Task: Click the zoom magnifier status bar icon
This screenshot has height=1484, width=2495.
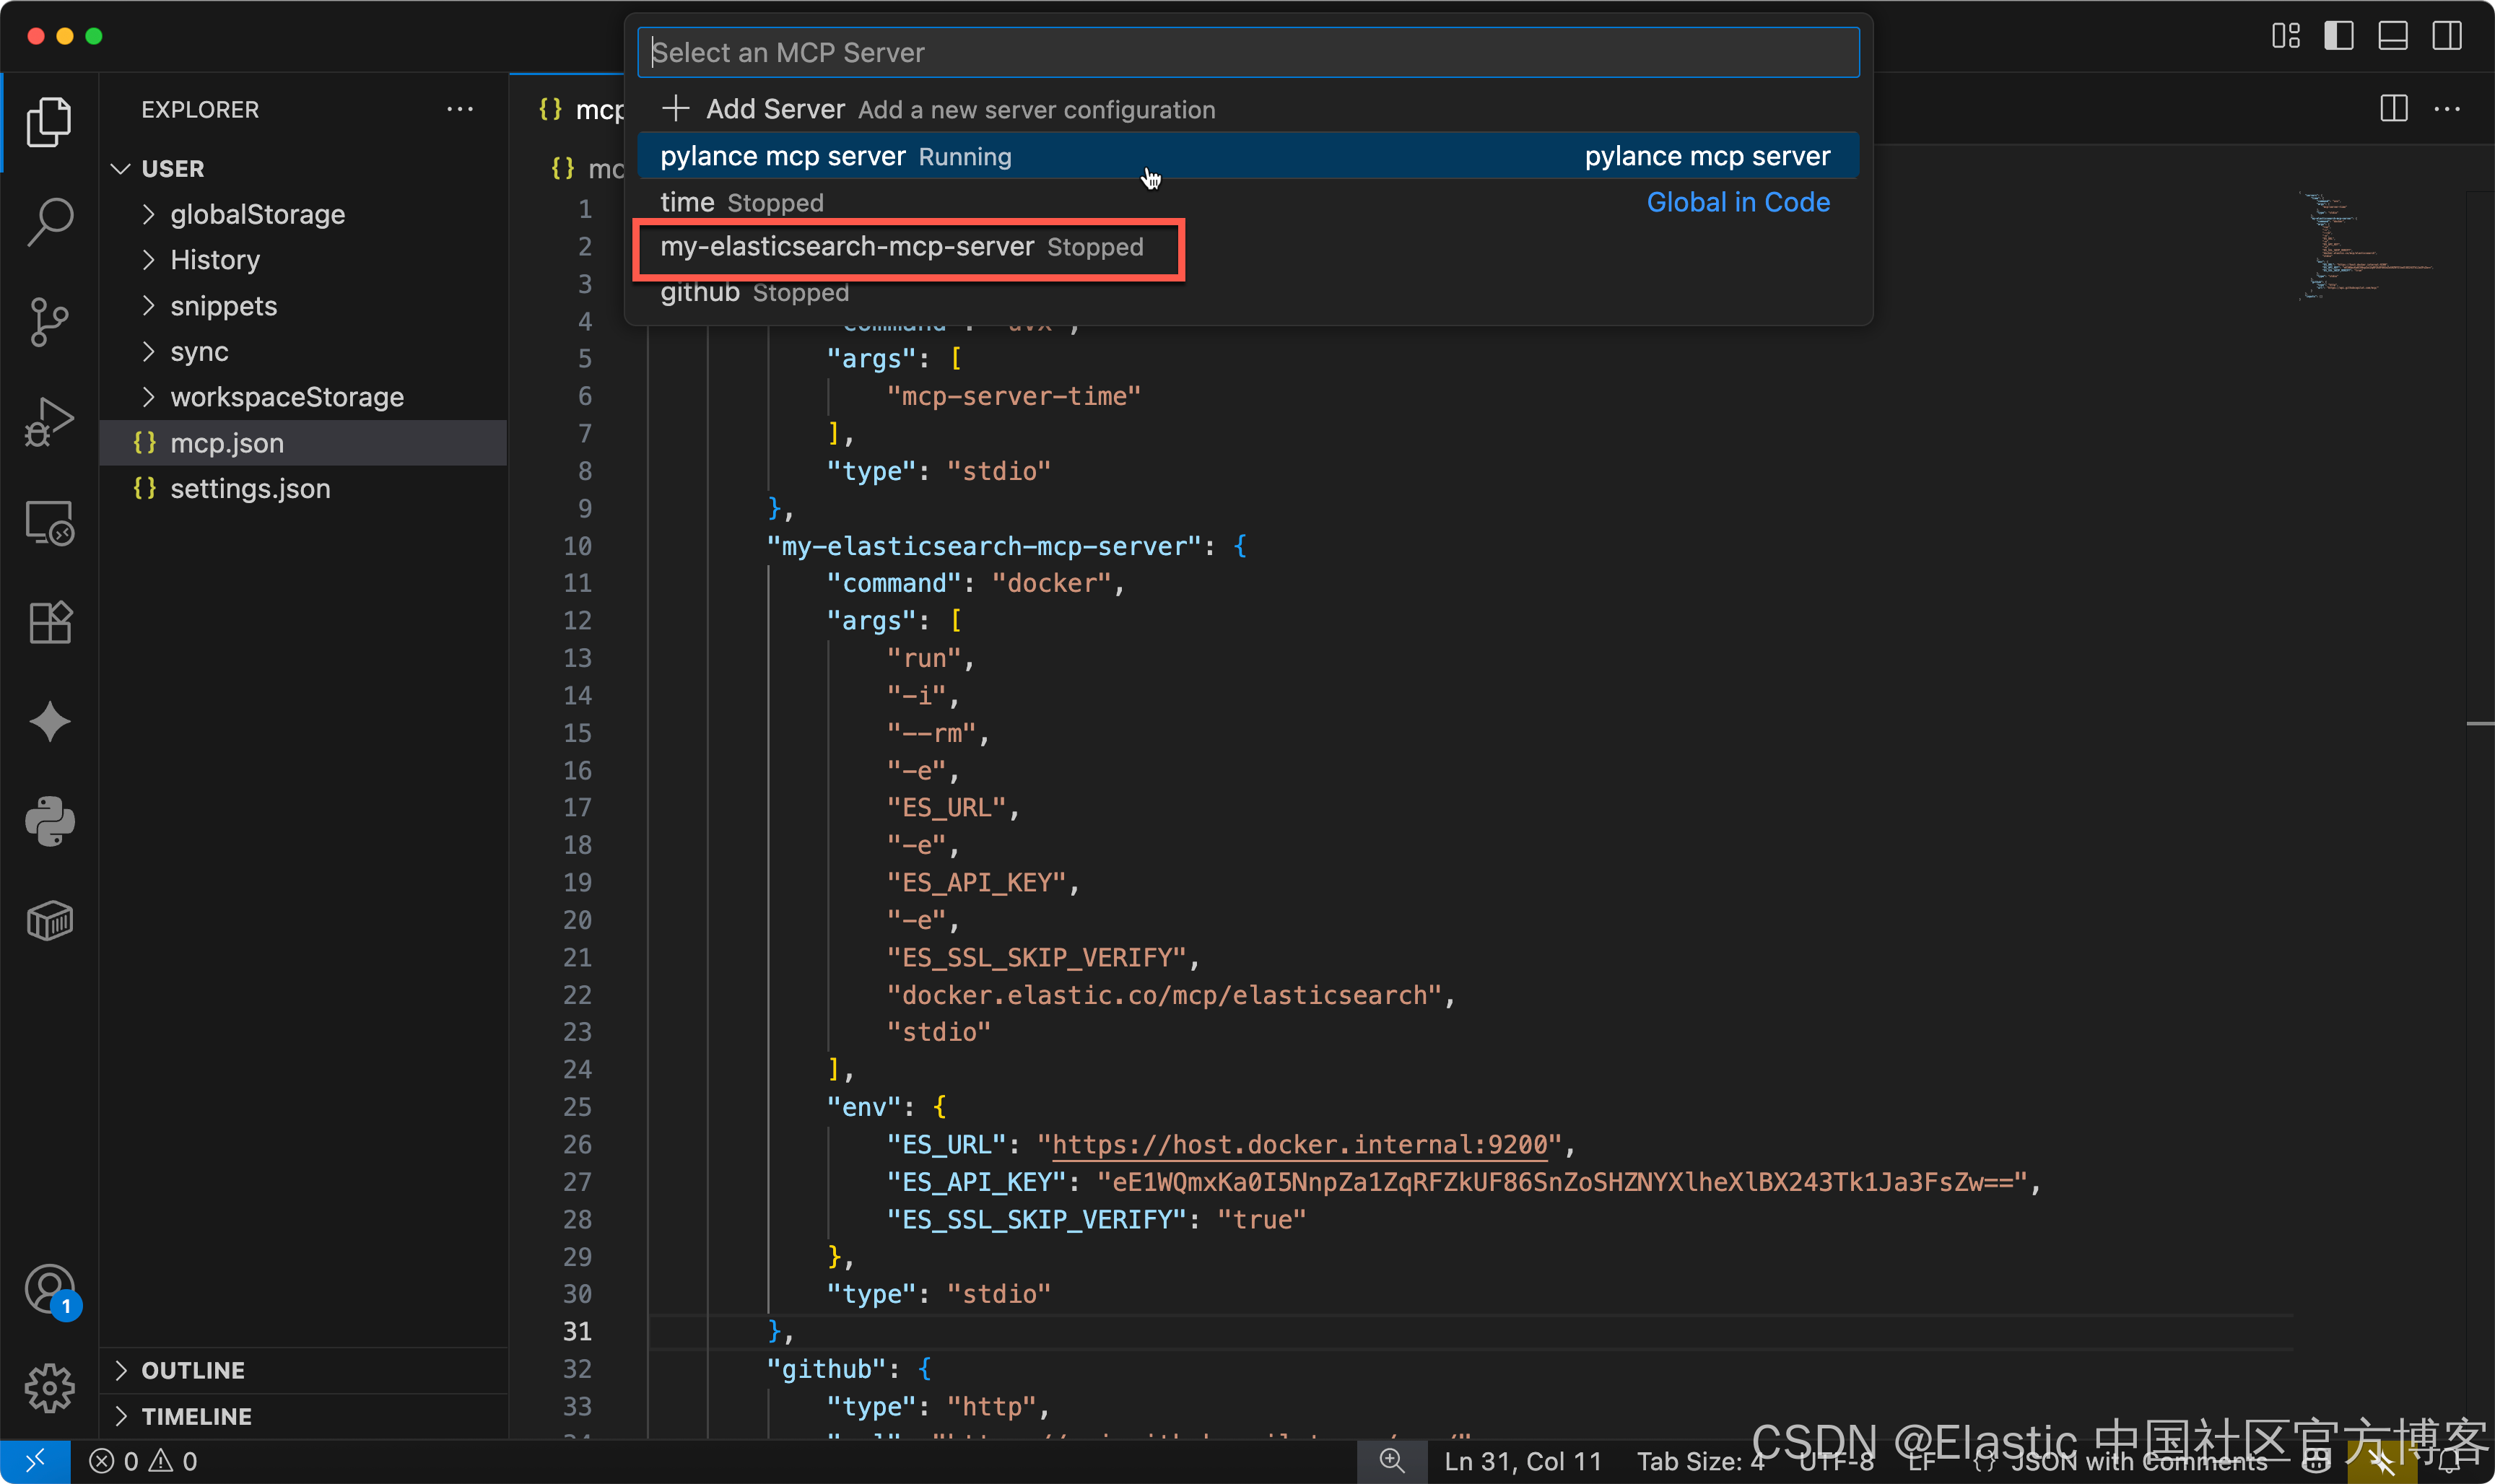Action: [x=1391, y=1461]
